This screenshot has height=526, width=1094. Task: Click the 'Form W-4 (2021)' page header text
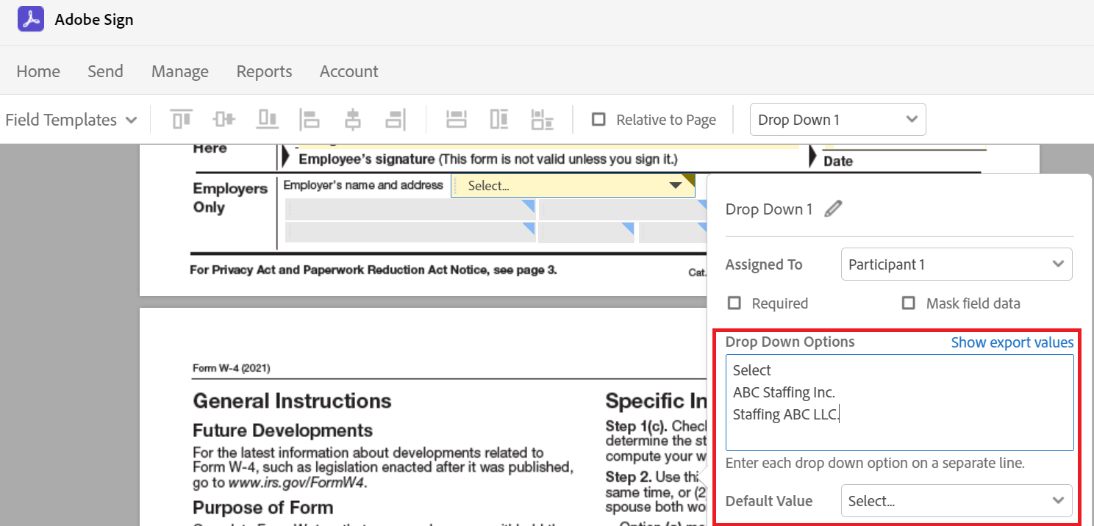232,368
